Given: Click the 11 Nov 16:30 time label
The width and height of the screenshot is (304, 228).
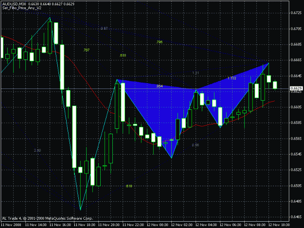Looking at the screenshot, I should pyautogui.click(x=60, y=225).
